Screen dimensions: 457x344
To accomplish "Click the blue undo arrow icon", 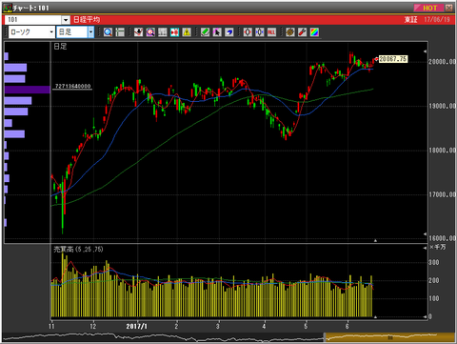I will coord(229,32).
